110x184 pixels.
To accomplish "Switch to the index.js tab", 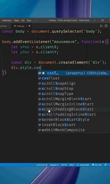I will (20, 26).
